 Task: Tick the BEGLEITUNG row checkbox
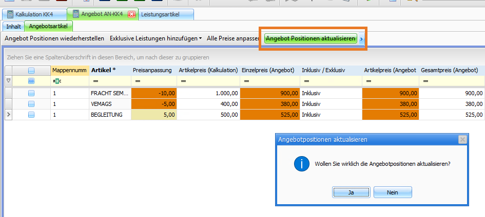pyautogui.click(x=31, y=115)
